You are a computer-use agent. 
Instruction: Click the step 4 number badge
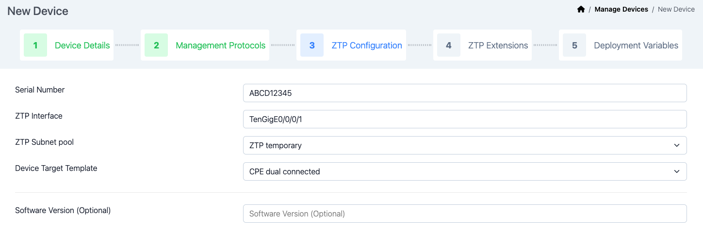(449, 45)
